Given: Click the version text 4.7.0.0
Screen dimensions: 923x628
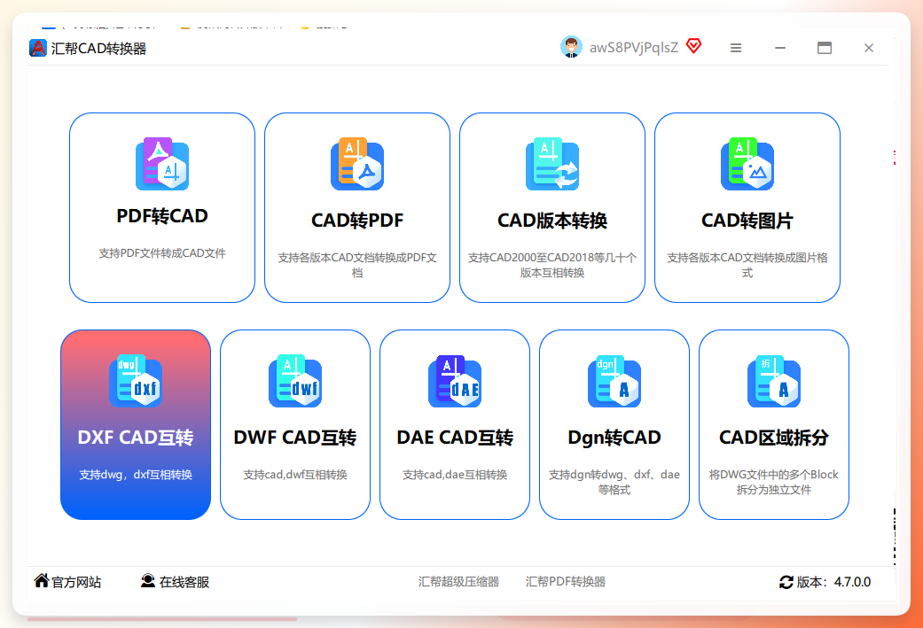Looking at the screenshot, I should (x=852, y=582).
